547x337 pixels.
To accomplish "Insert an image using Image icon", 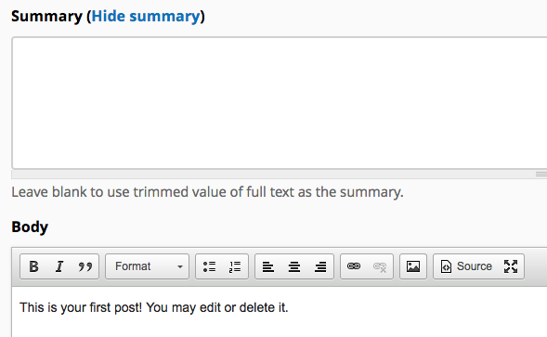I will tap(413, 266).
